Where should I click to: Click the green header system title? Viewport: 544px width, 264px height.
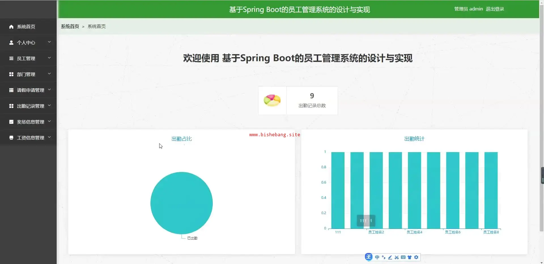pyautogui.click(x=299, y=10)
